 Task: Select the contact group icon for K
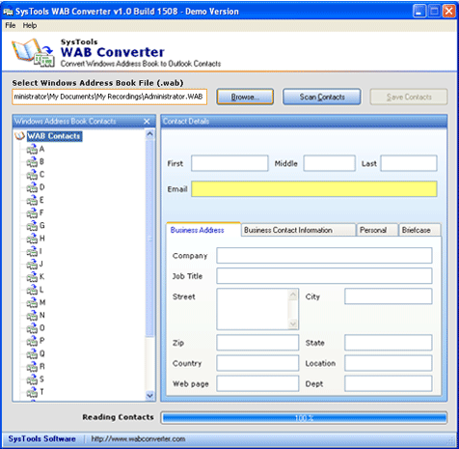pyautogui.click(x=32, y=277)
